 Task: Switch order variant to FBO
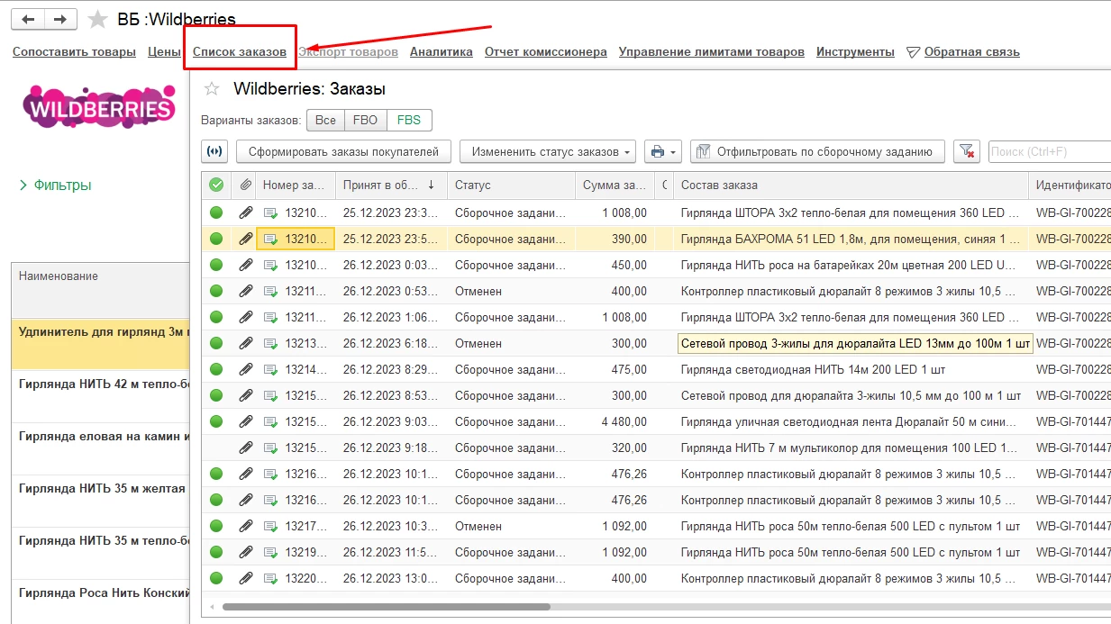tap(365, 120)
